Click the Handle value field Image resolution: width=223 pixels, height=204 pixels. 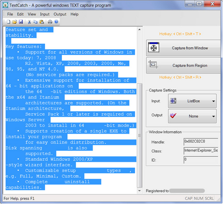pos(201,141)
